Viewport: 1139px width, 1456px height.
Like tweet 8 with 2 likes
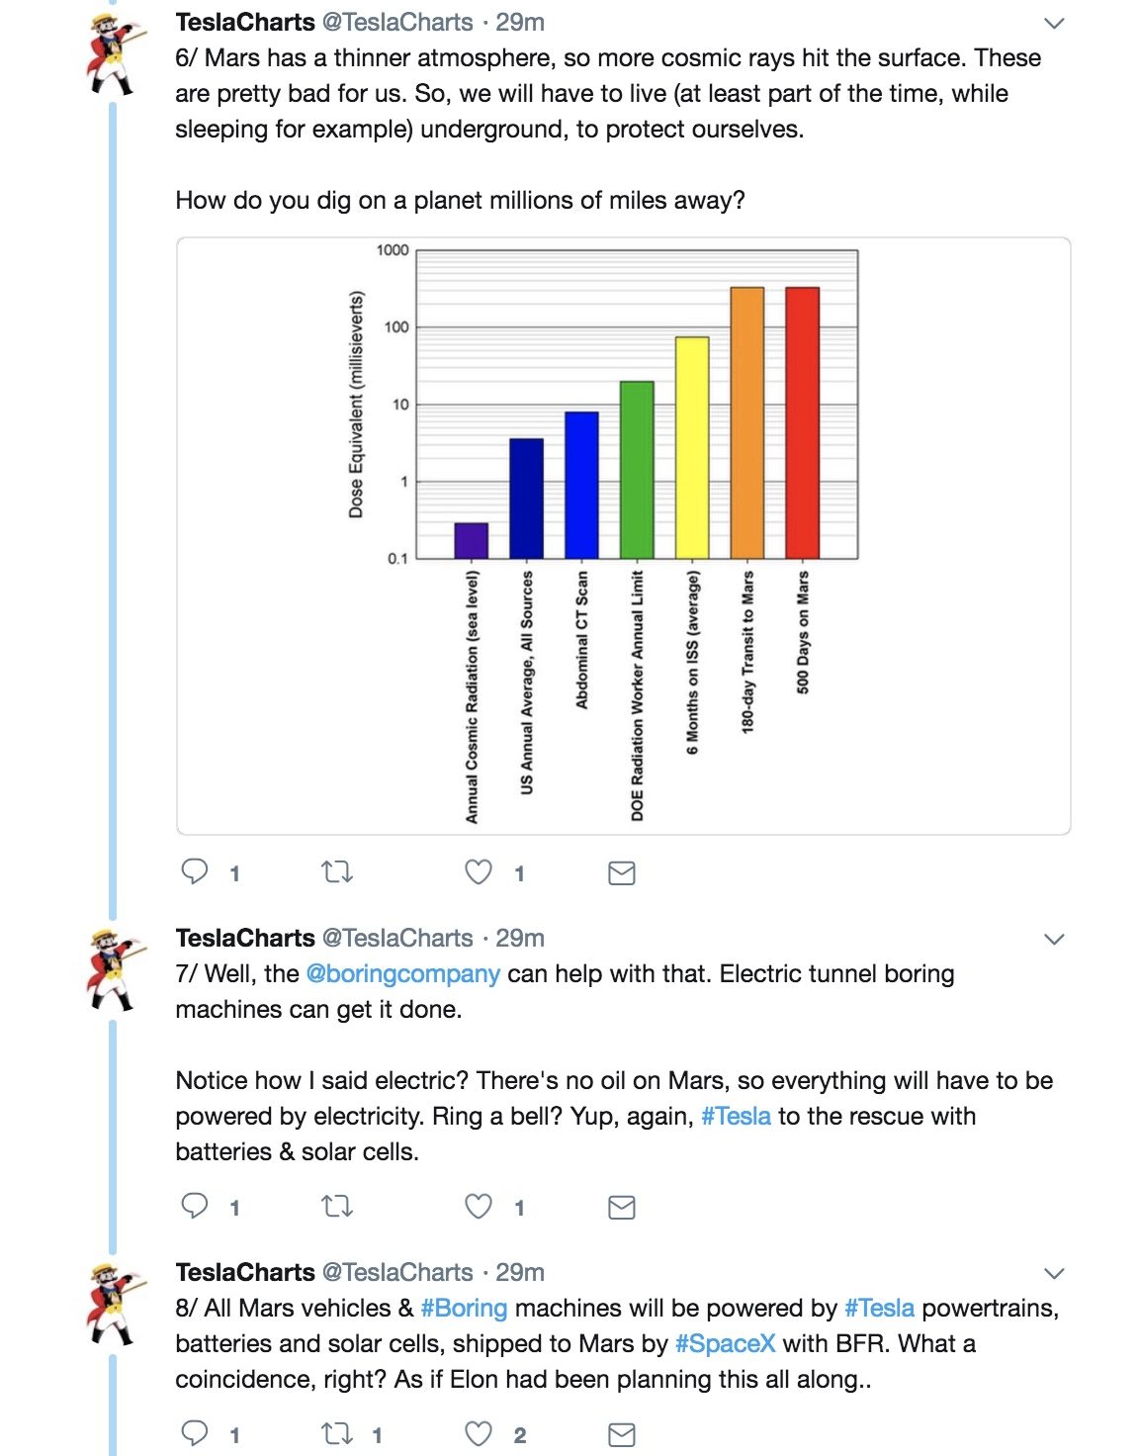pyautogui.click(x=479, y=1433)
